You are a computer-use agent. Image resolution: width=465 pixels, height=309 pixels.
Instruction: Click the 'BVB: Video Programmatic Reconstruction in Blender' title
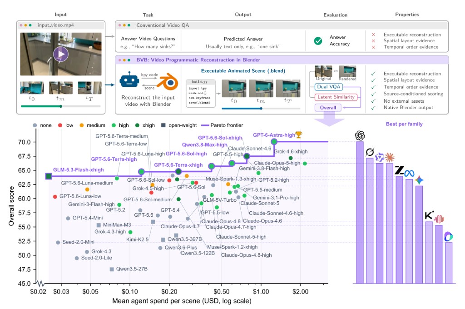coord(198,60)
